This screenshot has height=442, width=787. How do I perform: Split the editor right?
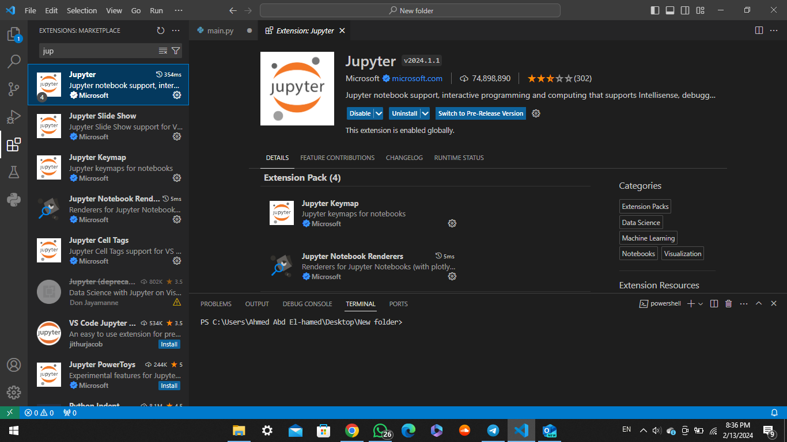[759, 31]
